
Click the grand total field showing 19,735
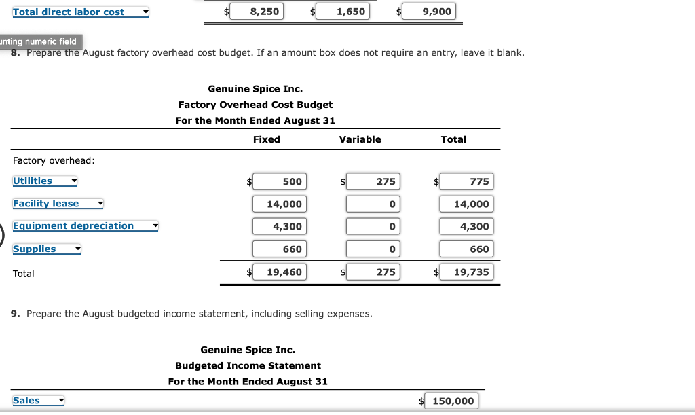[466, 272]
